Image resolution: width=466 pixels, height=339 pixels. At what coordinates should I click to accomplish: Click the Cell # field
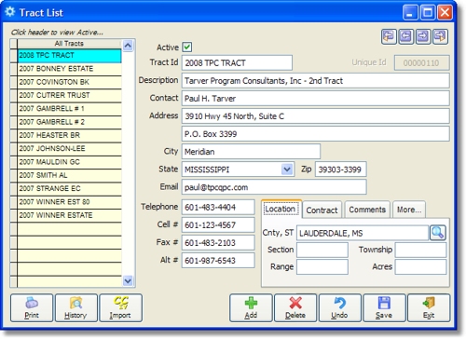[x=218, y=224]
